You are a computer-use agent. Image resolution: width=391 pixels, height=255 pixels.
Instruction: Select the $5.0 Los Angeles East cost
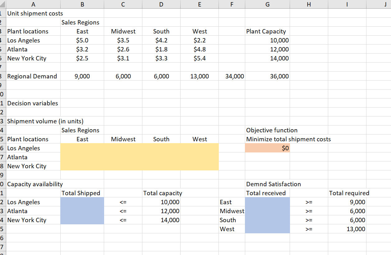[x=82, y=41]
